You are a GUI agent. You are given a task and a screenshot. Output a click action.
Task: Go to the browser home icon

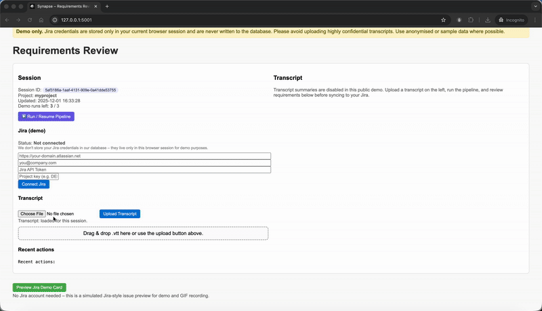click(41, 20)
